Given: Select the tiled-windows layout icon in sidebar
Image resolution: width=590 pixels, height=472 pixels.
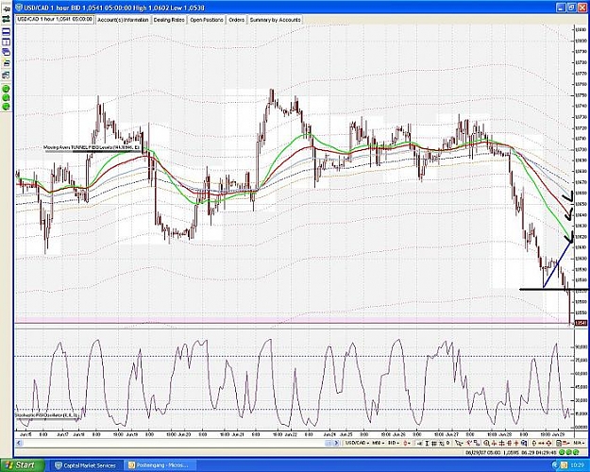Looking at the screenshot, I should pos(6,41).
